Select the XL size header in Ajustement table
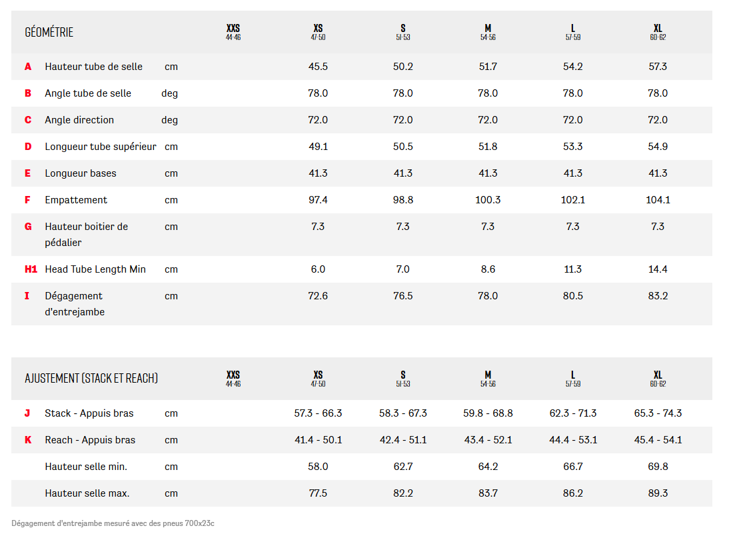This screenshot has width=729, height=544. (658, 378)
